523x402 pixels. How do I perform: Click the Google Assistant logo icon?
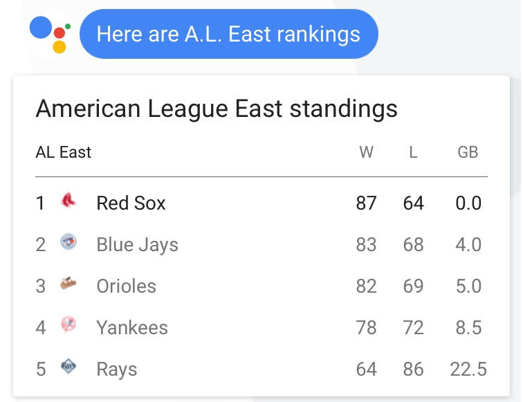click(50, 35)
